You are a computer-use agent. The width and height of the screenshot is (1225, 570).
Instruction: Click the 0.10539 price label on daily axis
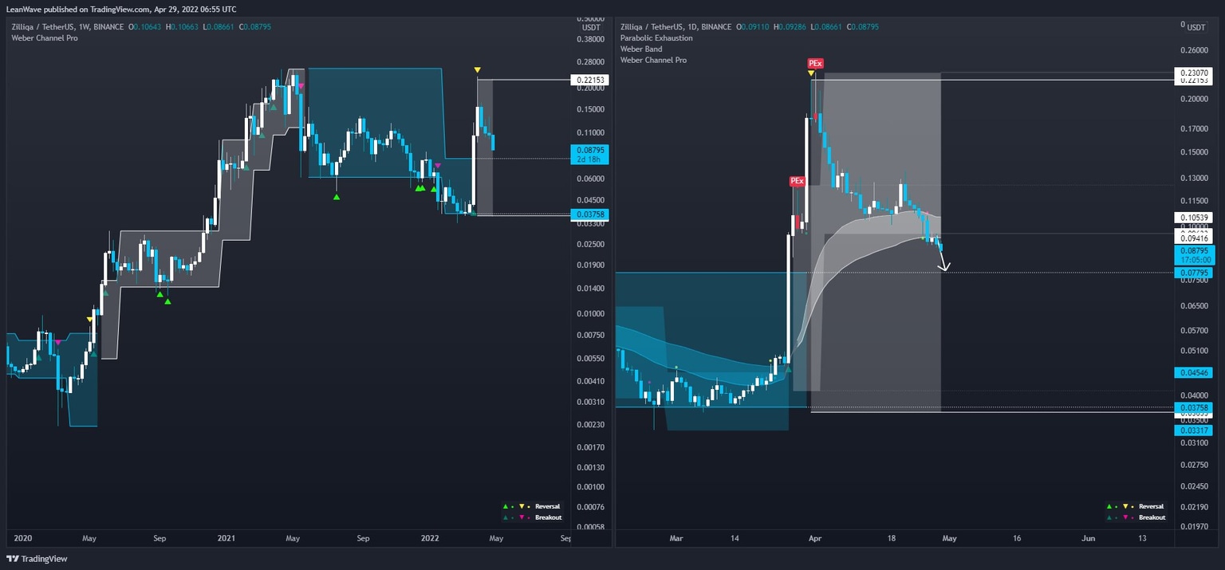[1193, 218]
